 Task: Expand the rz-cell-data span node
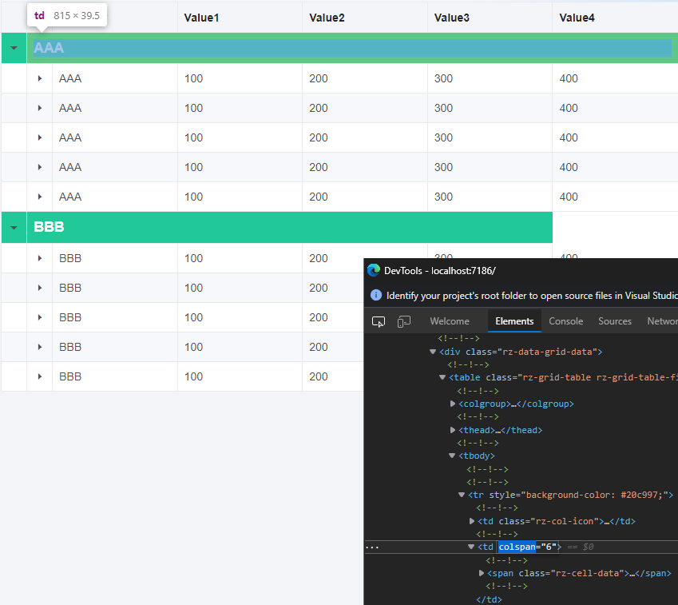click(482, 573)
